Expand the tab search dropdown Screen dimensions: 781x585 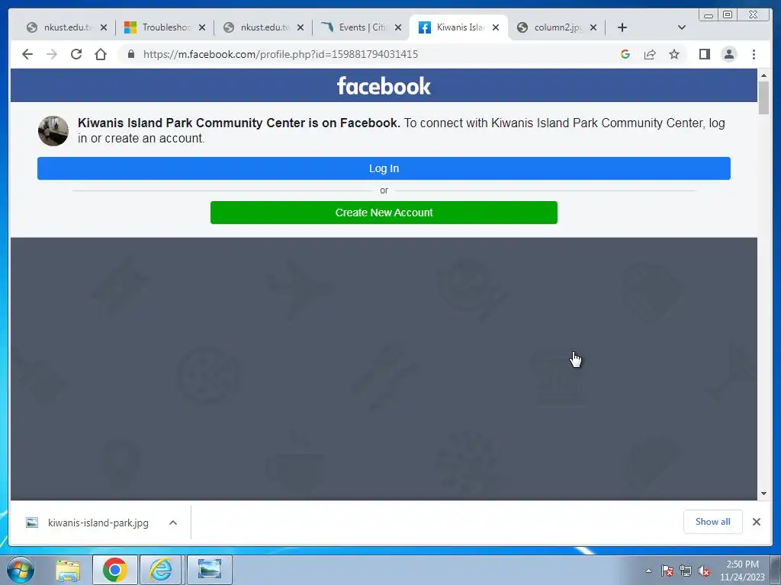[x=681, y=27]
